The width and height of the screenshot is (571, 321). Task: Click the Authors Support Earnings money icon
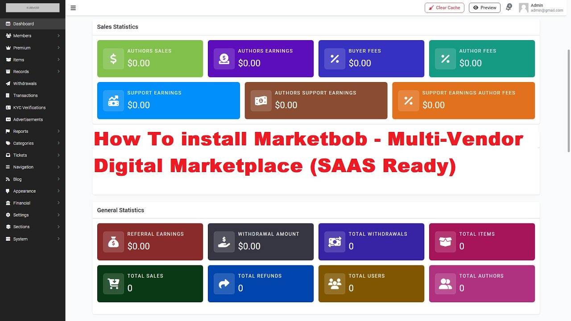261,101
